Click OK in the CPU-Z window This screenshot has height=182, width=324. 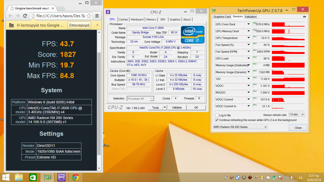[196, 108]
